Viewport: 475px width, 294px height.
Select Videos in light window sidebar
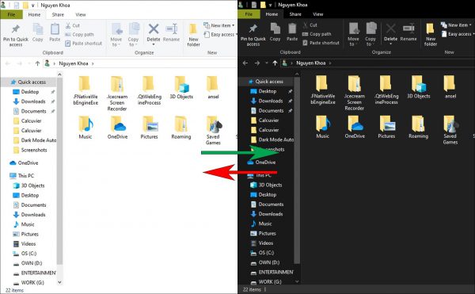(25, 244)
